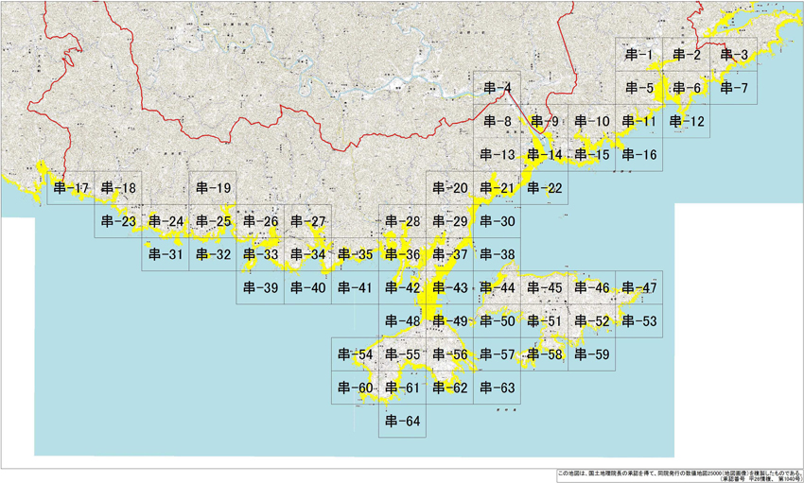The height and width of the screenshot is (483, 804).
Task: Choose the 串-13 area
Action: pyautogui.click(x=497, y=154)
